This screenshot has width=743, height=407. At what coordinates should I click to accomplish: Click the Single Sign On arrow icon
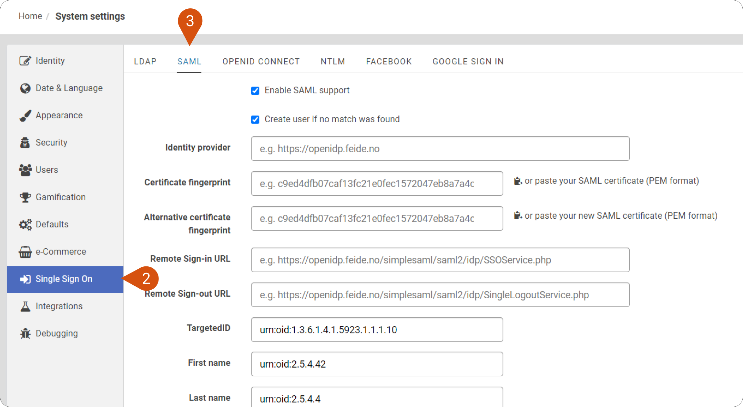pyautogui.click(x=25, y=279)
